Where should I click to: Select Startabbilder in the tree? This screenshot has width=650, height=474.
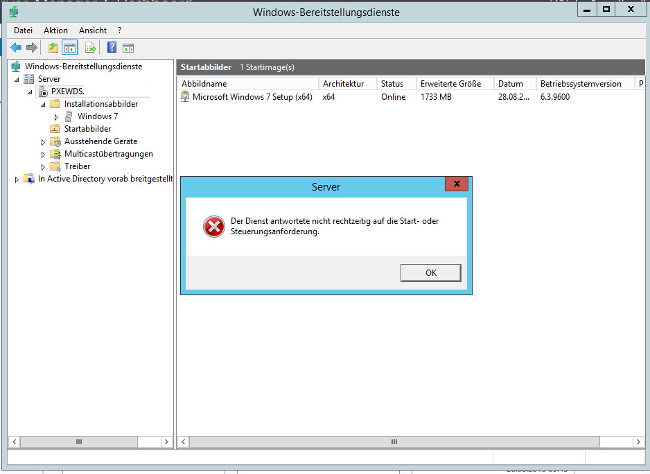click(x=87, y=129)
